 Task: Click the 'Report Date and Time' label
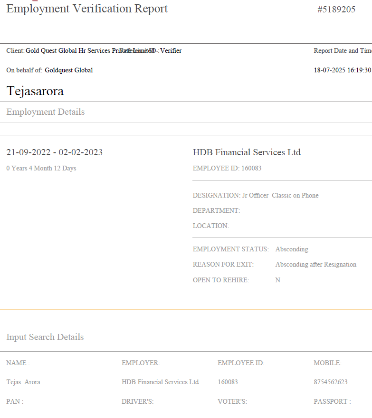(343, 50)
